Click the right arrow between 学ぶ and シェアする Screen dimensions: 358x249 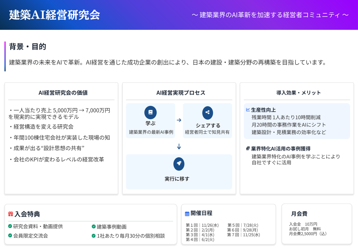click(179, 120)
